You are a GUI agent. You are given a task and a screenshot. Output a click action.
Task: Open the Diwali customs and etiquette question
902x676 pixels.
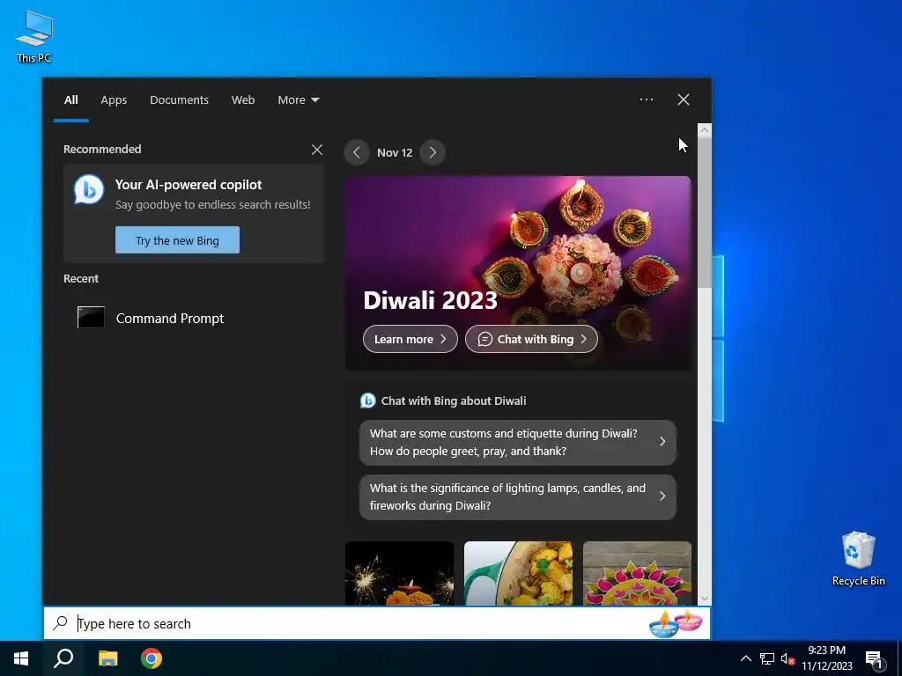518,442
